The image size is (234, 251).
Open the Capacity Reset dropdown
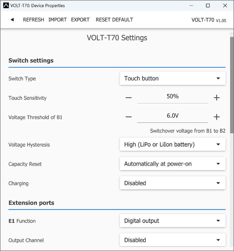(172, 164)
